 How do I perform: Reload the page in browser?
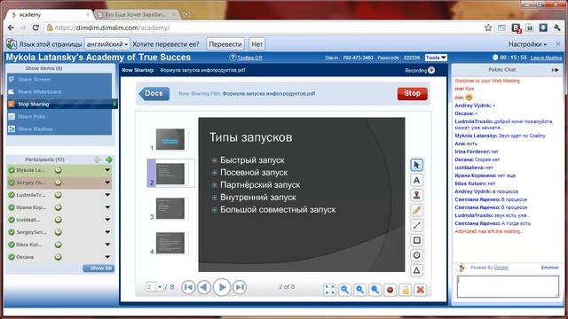[35, 27]
